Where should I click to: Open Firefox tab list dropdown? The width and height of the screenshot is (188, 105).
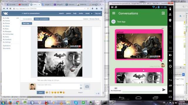click(103, 5)
